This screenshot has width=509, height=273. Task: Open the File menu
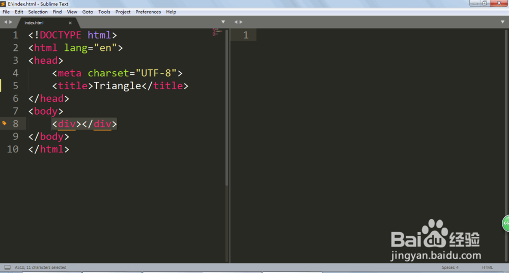pyautogui.click(x=6, y=12)
